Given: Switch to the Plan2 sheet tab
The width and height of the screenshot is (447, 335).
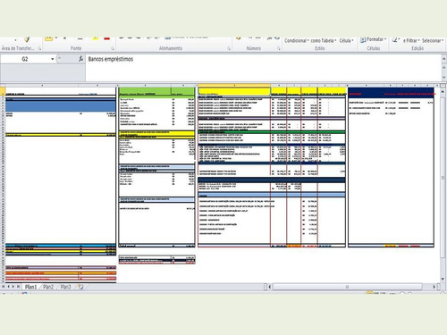Looking at the screenshot, I should [48, 287].
